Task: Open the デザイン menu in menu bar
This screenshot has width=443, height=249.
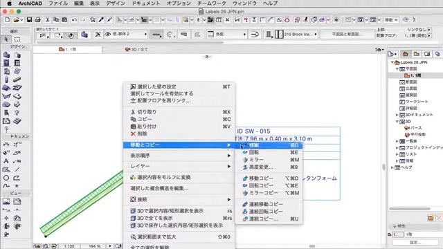Action: coord(116,3)
